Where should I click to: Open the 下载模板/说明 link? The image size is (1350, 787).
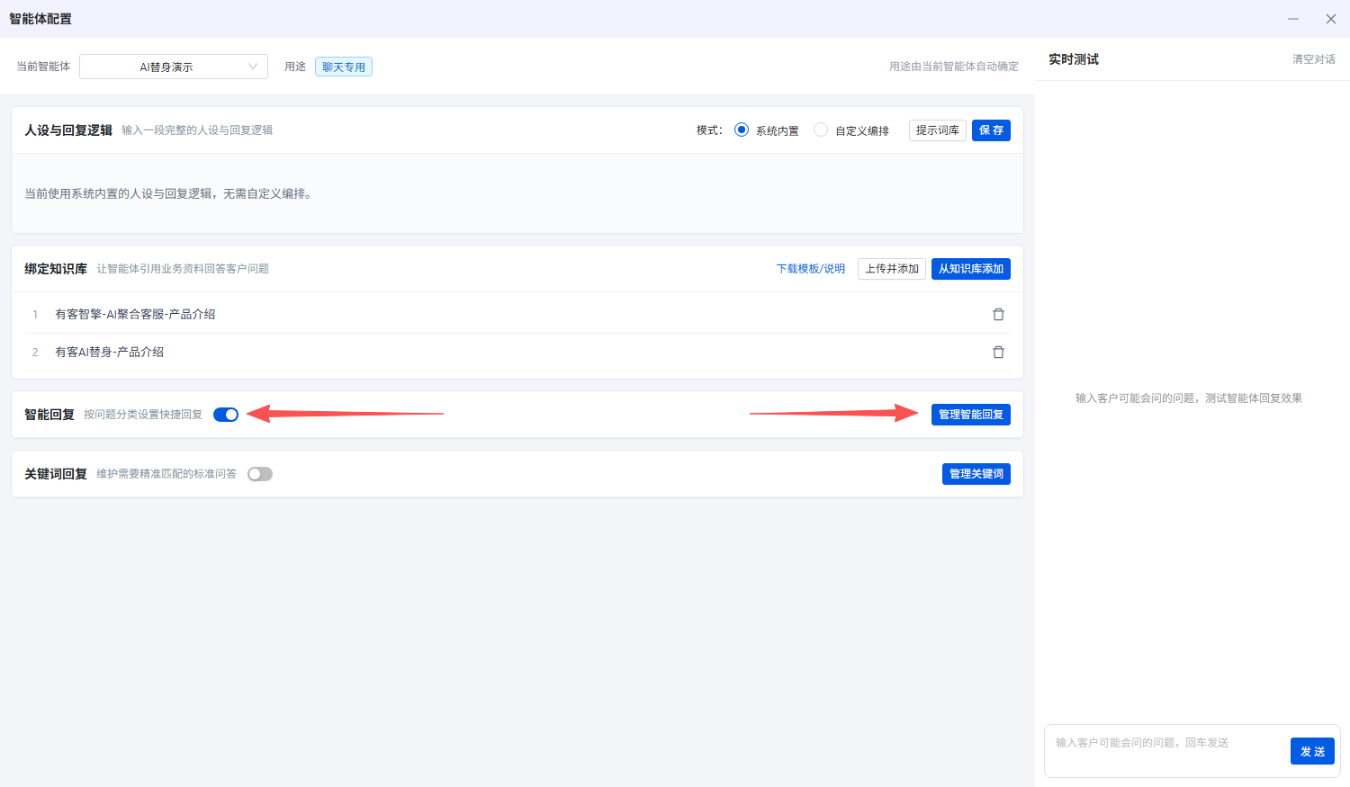click(811, 269)
